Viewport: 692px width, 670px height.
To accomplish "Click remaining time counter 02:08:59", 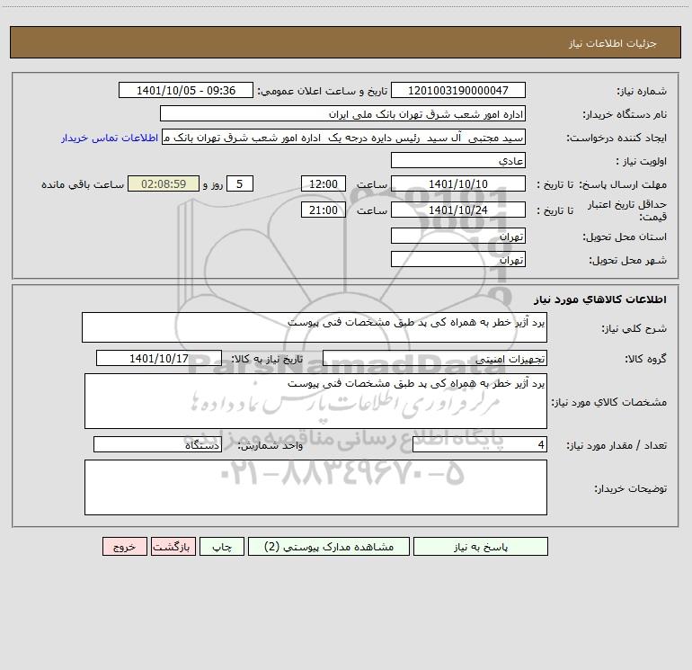I will (x=164, y=183).
